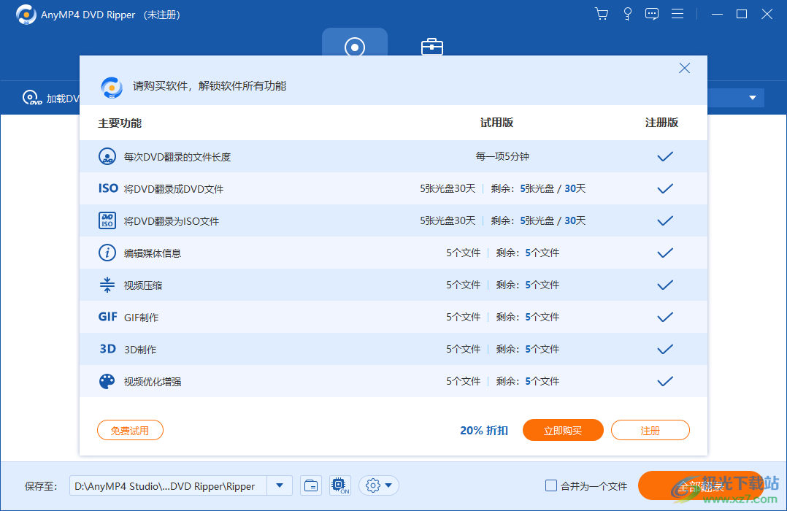The width and height of the screenshot is (787, 511).
Task: Click checkmark in 视频压缩 row
Action: [x=665, y=285]
